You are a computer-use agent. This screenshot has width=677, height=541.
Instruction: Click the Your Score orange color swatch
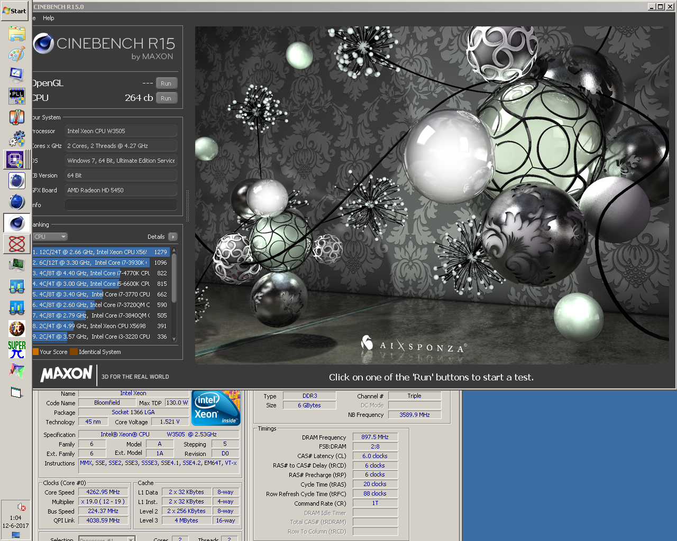click(x=35, y=352)
